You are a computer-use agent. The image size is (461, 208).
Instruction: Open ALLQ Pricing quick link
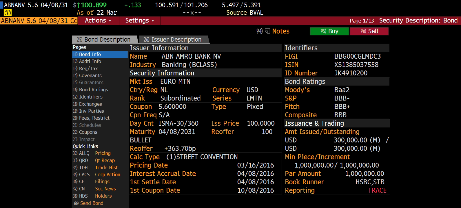92,153
